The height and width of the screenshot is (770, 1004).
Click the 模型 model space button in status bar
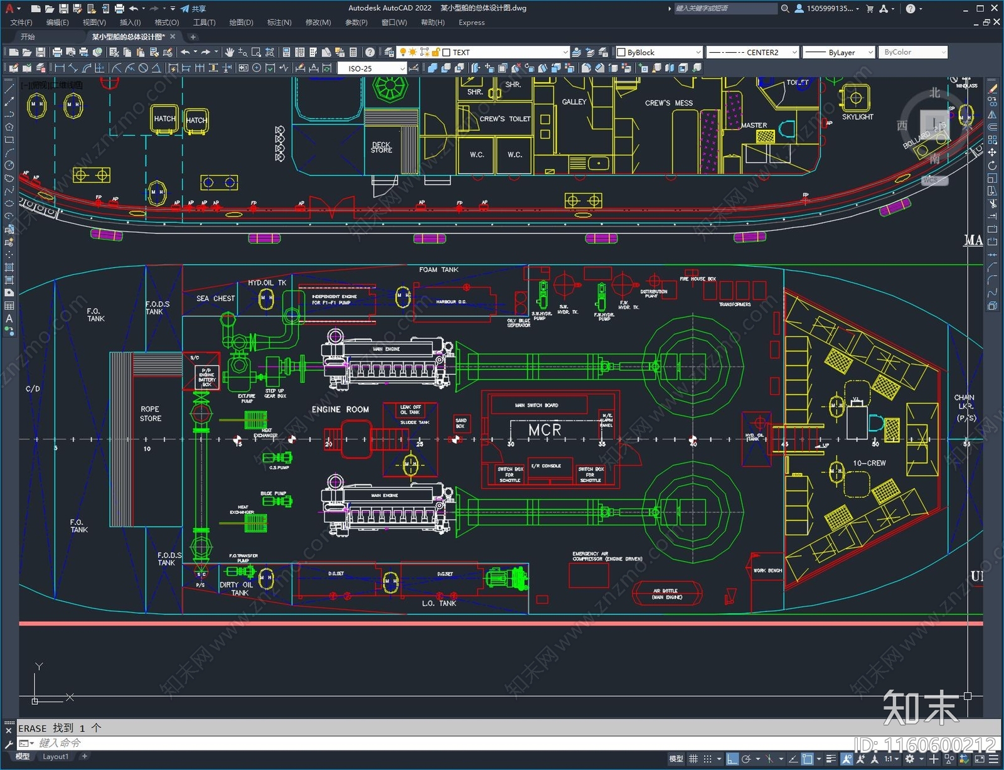point(676,759)
